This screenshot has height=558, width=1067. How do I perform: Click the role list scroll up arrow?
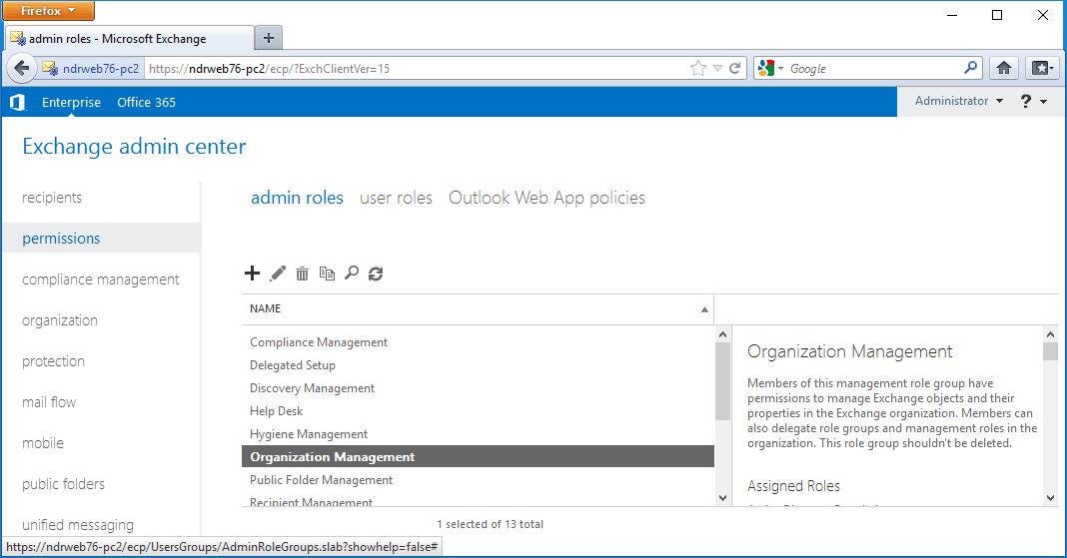tap(722, 334)
